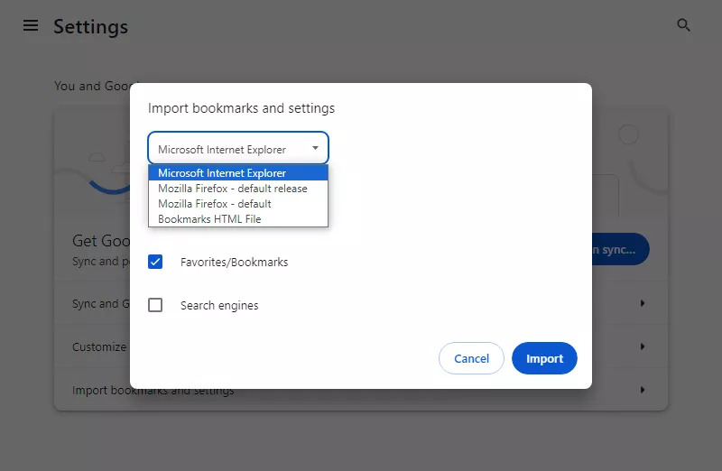Image resolution: width=722 pixels, height=471 pixels.
Task: Expand the Sync and Google services row arrow
Action: click(x=643, y=303)
